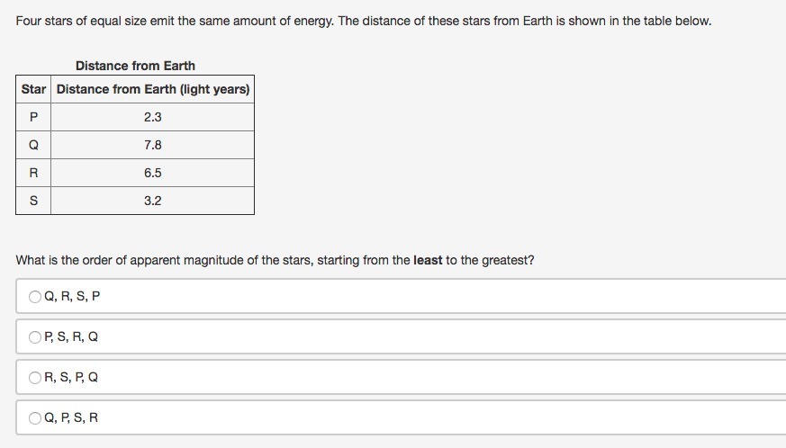This screenshot has width=786, height=448.
Task: Mark the Q, P, S, R radio button
Action: 34,418
